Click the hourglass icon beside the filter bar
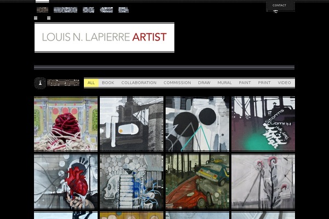Screen dimensions: 329x219 point(40,83)
